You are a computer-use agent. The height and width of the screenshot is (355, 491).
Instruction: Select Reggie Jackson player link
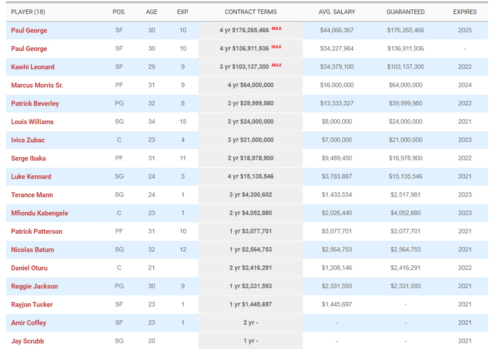35,286
